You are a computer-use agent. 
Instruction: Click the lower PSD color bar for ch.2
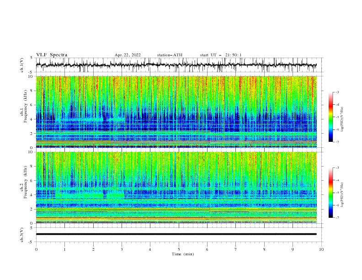[330, 193]
